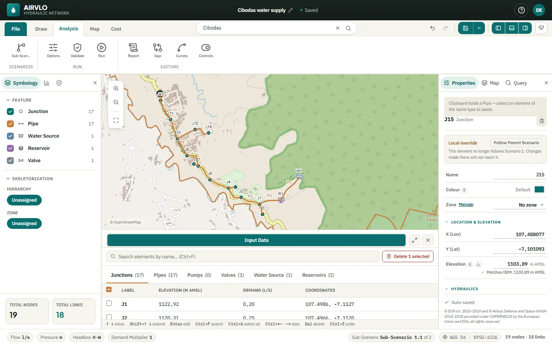Toggle the Water Source feature checkbox
Screen dimensions: 552x345
10,136
